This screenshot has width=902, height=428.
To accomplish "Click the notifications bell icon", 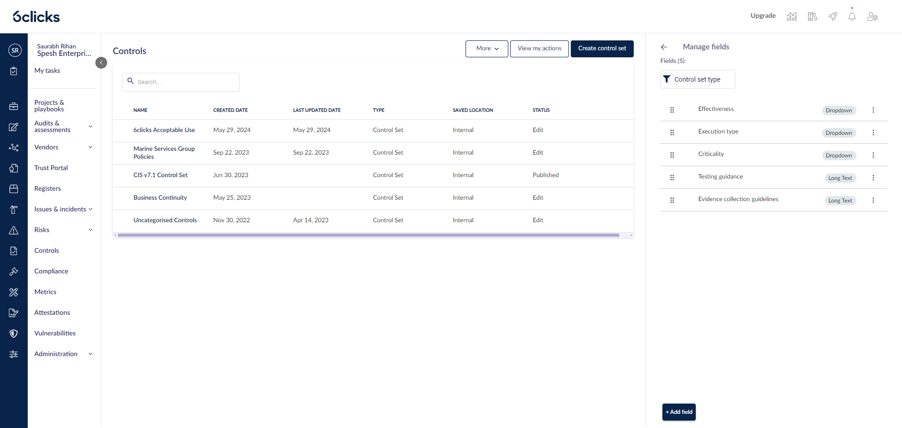I will tap(852, 16).
